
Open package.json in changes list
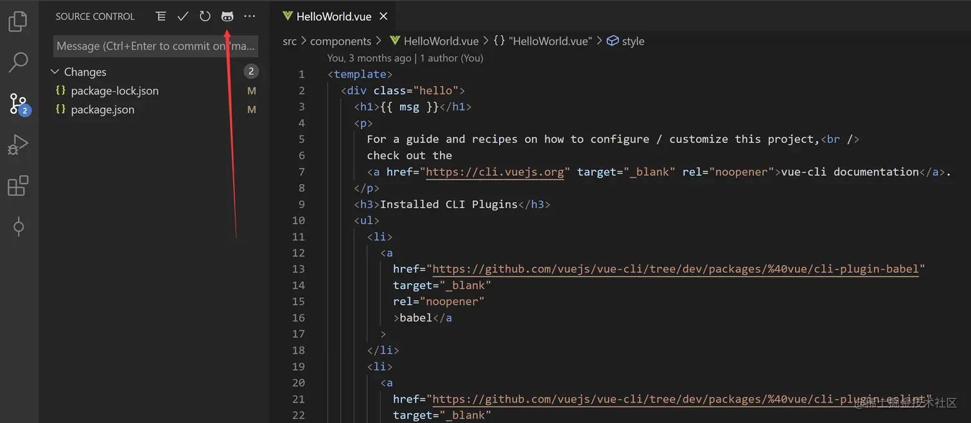tap(103, 110)
